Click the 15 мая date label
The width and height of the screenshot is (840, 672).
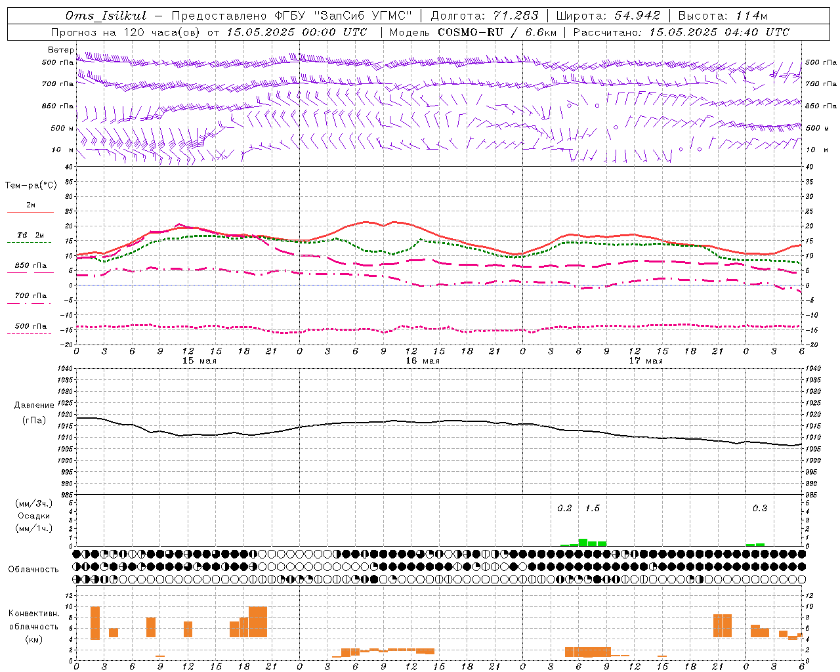pyautogui.click(x=199, y=361)
